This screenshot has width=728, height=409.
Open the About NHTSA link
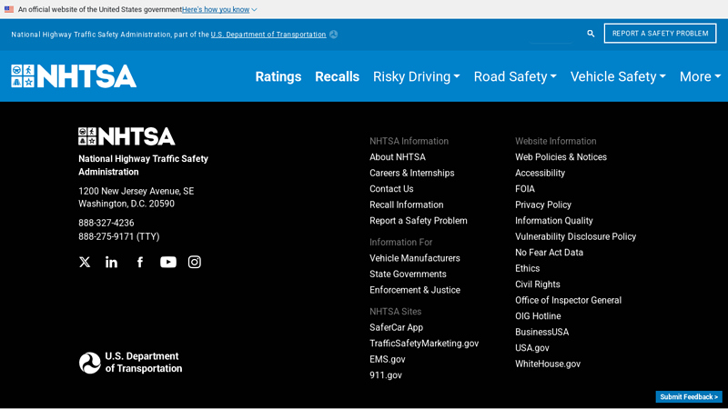click(398, 157)
